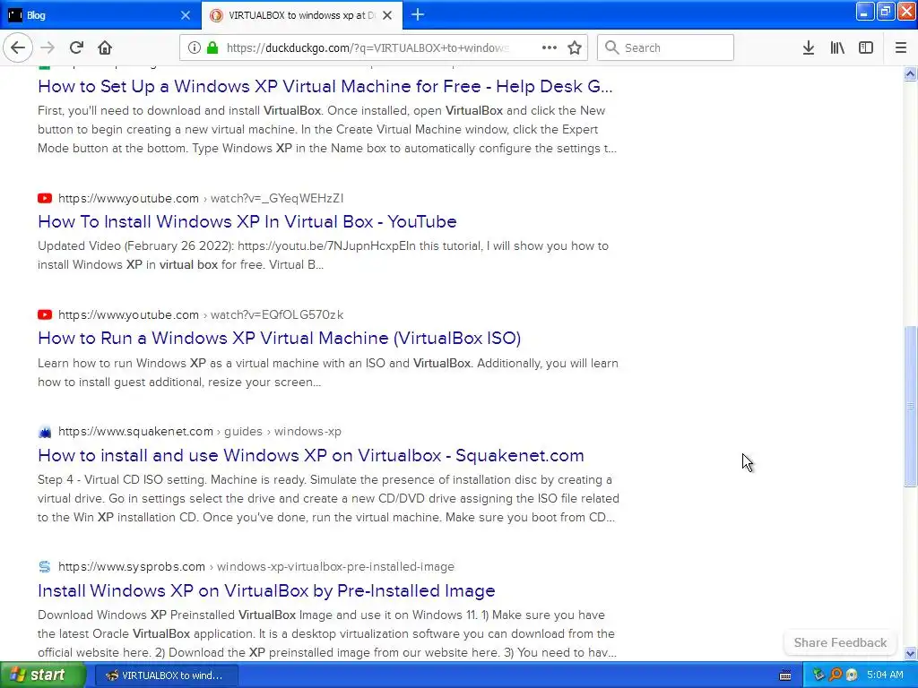Open Install Windows XP Pre-Installed Image result

coord(266,590)
